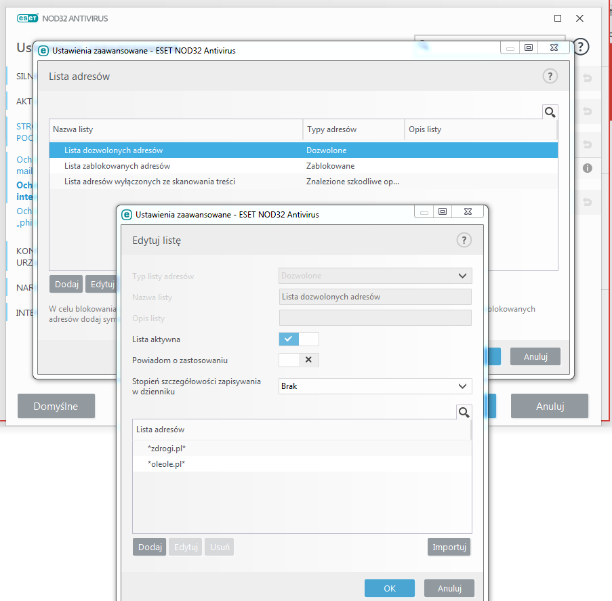Close the main ESET NOD32 window
Image resolution: width=612 pixels, height=601 pixels.
(x=579, y=18)
